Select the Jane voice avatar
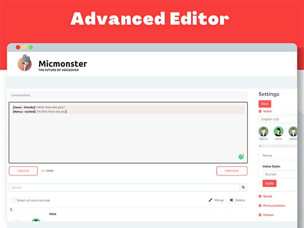Image resolution: width=304 pixels, height=228 pixels. click(278, 132)
